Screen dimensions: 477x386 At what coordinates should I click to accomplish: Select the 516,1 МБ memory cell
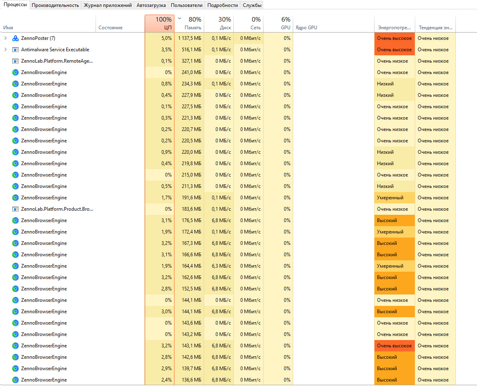click(189, 50)
